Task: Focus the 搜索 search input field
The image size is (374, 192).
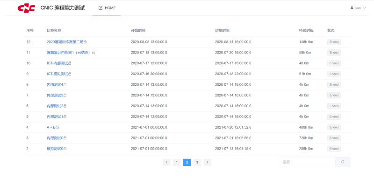Action: (307, 162)
